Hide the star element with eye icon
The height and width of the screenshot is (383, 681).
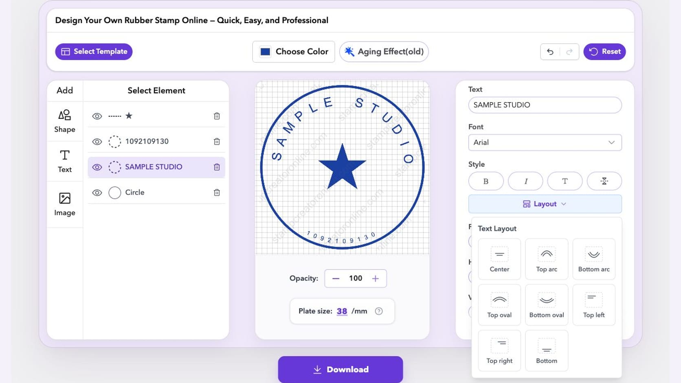click(97, 116)
